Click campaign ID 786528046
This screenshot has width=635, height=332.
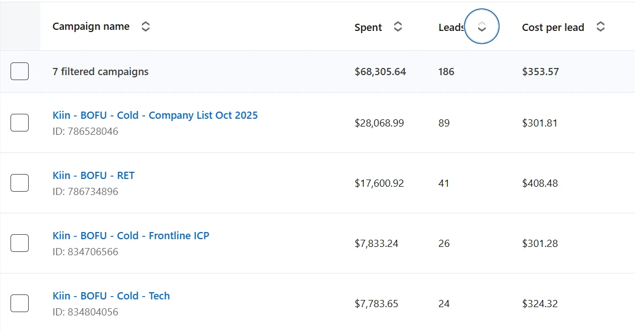click(x=86, y=131)
